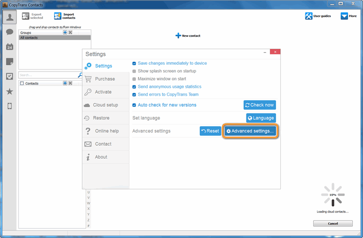Click New contact button

[x=188, y=36]
